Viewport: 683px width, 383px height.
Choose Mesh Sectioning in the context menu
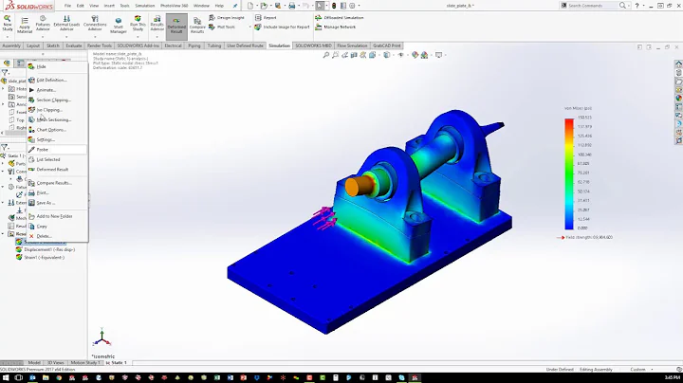[x=57, y=119]
